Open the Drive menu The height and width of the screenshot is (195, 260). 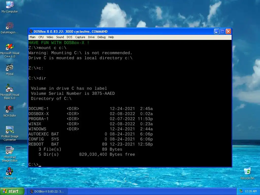point(91,37)
